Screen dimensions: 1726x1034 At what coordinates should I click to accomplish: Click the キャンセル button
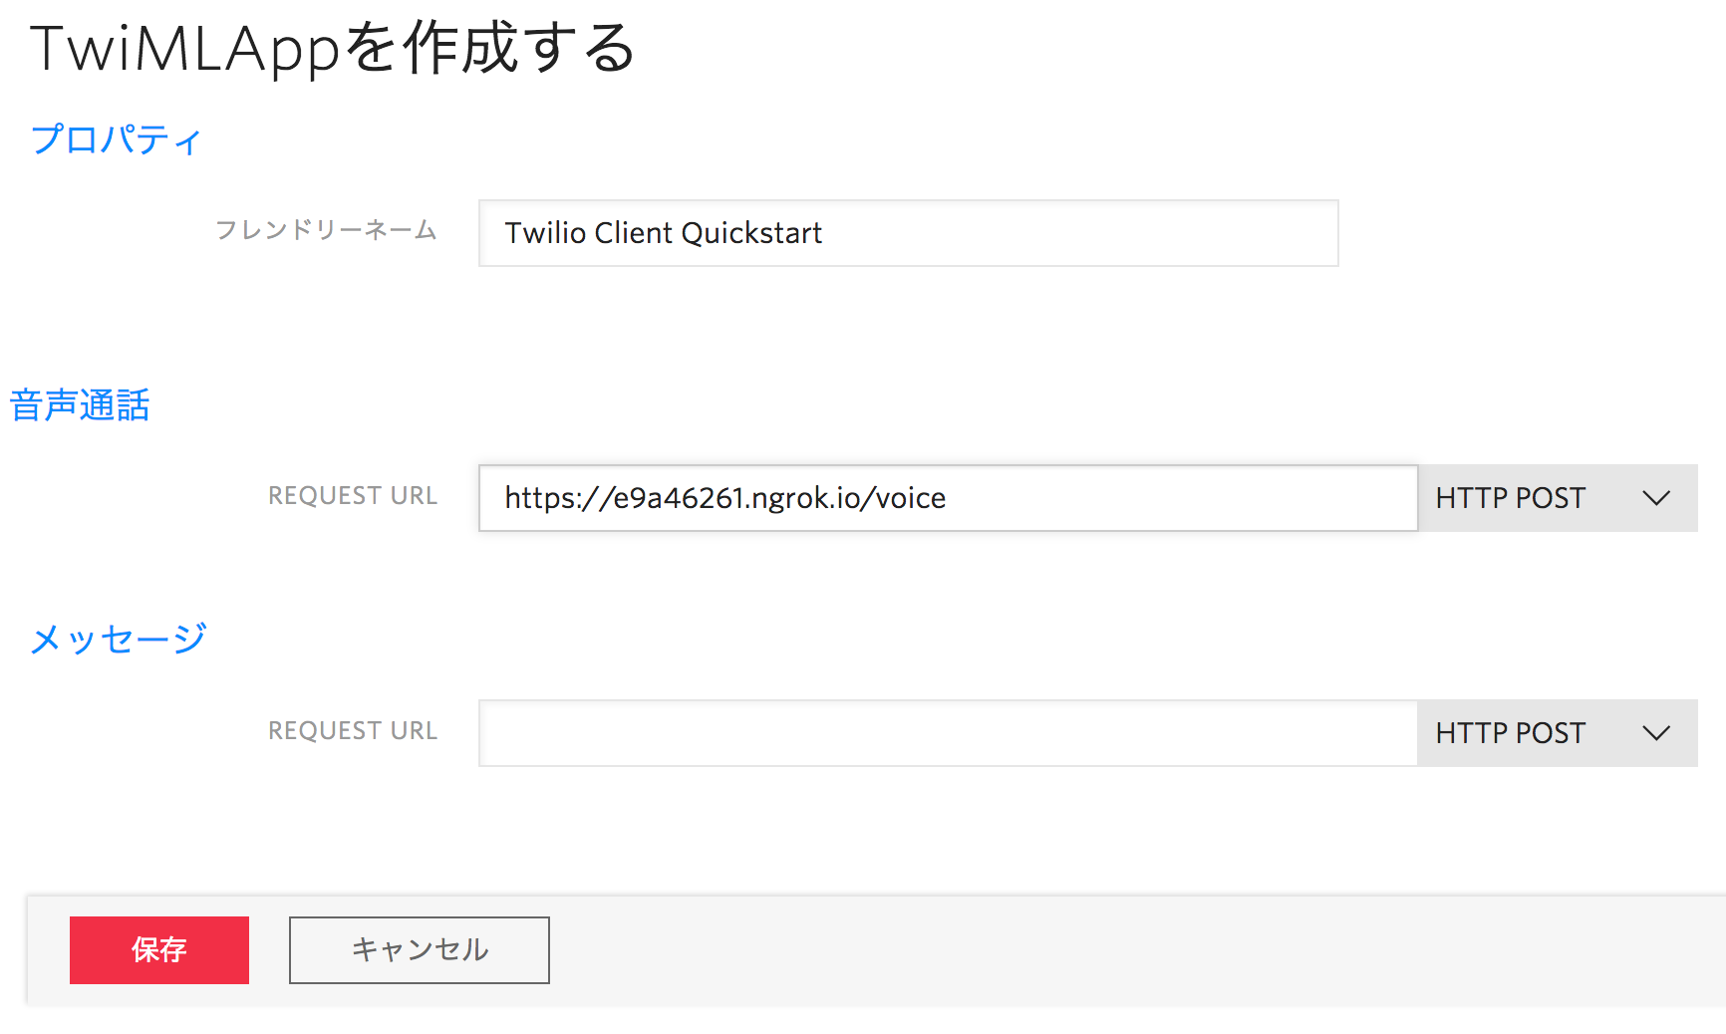click(418, 949)
